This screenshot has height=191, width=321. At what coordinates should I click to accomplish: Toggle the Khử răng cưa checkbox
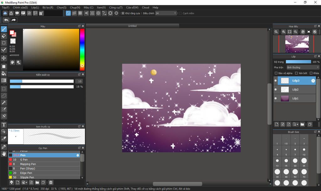(123, 13)
